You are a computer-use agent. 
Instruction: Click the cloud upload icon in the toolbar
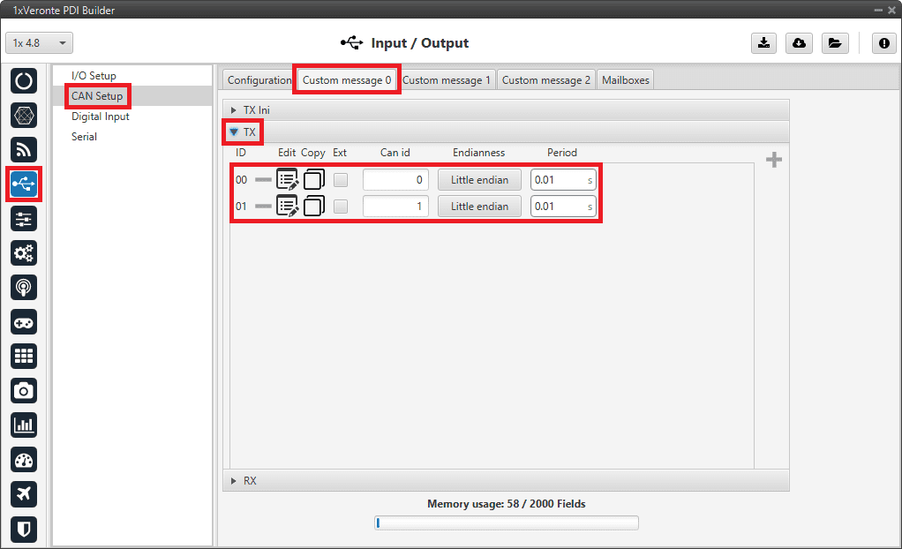tap(799, 43)
